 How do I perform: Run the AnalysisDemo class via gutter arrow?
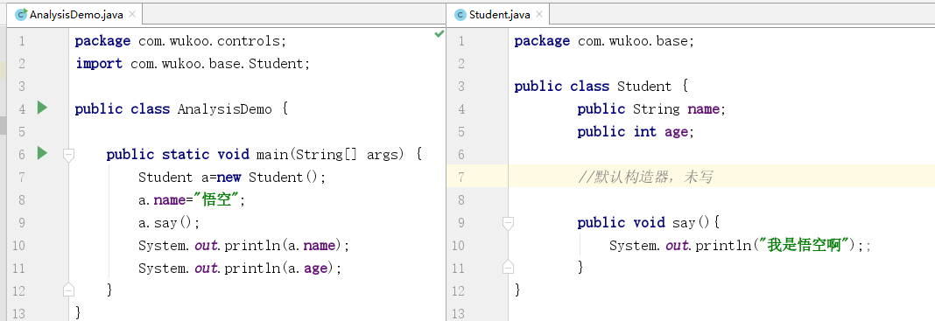point(42,108)
